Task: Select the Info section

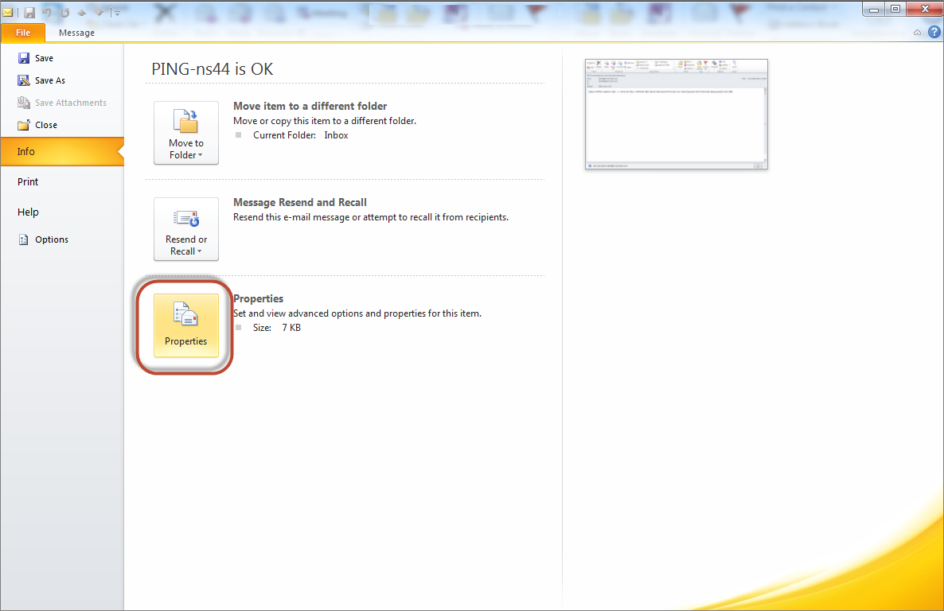Action: pyautogui.click(x=62, y=152)
